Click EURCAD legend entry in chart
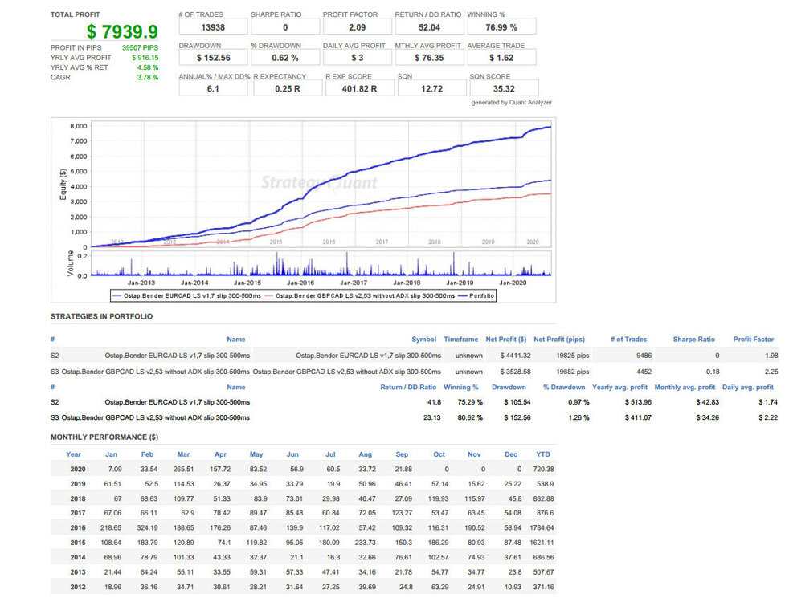The height and width of the screenshot is (602, 789). click(187, 296)
